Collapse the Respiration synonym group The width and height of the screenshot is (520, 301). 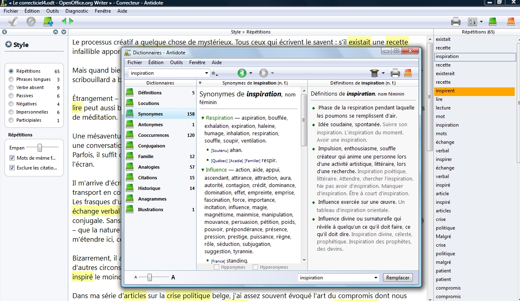pyautogui.click(x=203, y=118)
